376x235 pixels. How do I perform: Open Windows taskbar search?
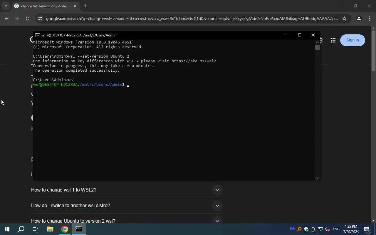(x=21, y=229)
